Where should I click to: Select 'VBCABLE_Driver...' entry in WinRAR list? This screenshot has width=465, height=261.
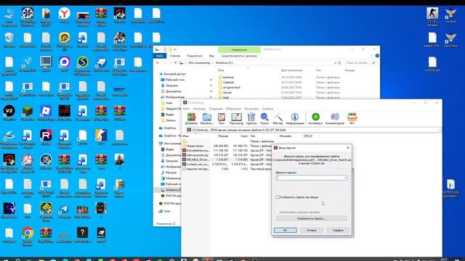click(226, 159)
